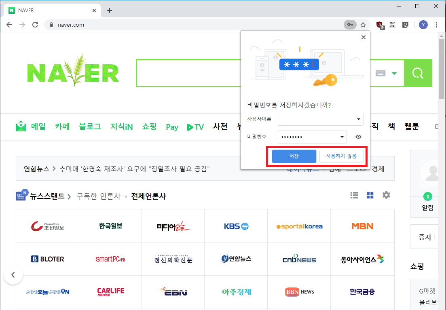This screenshot has width=446, height=310.
Task: Switch to 전체언론사 tab
Action: tap(148, 196)
